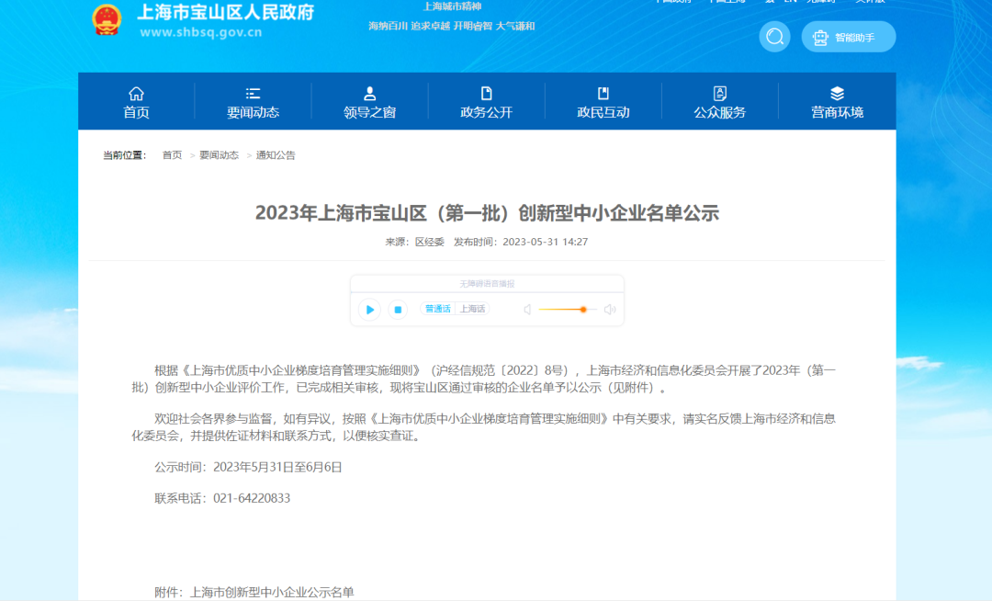Click the 政务公开 document icon

pos(486,94)
